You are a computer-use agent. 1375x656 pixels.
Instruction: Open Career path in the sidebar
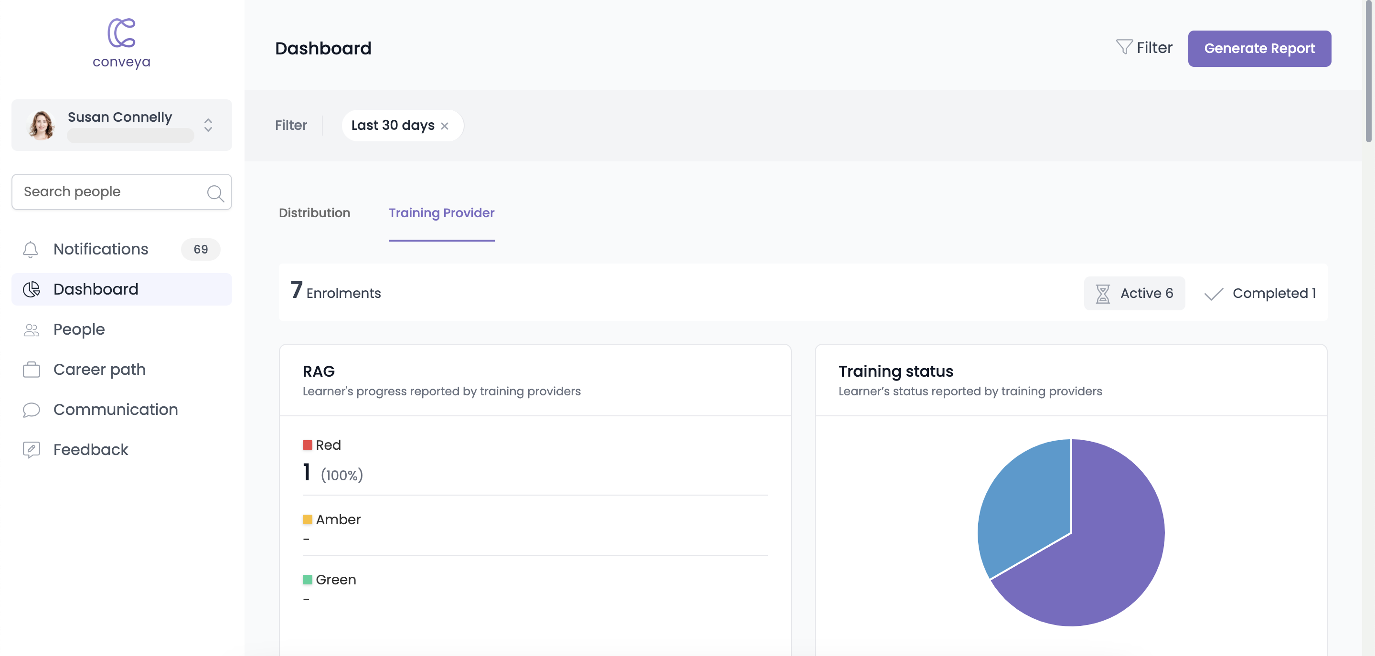click(122, 370)
